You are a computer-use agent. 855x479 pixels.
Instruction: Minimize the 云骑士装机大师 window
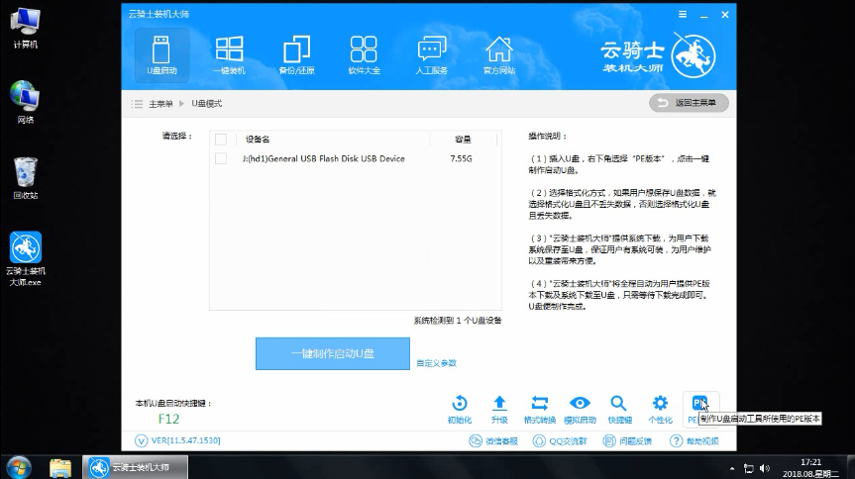pos(704,15)
